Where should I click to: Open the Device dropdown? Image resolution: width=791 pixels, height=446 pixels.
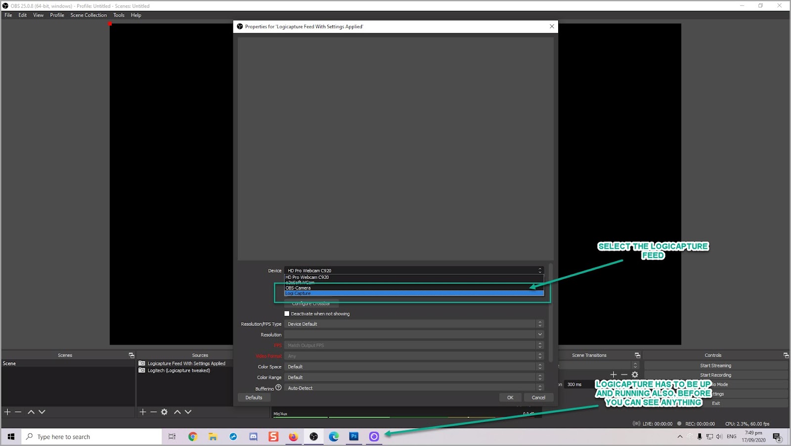414,270
